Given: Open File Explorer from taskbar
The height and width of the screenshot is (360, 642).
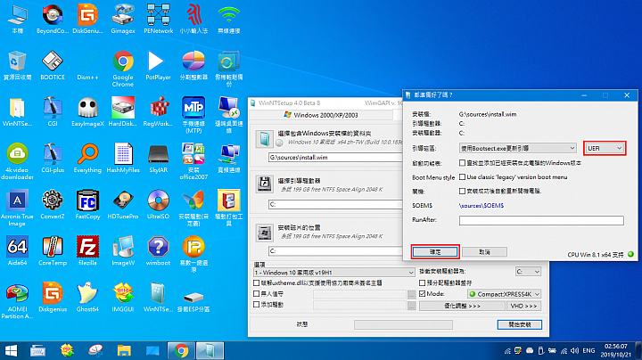Looking at the screenshot, I should [124, 350].
